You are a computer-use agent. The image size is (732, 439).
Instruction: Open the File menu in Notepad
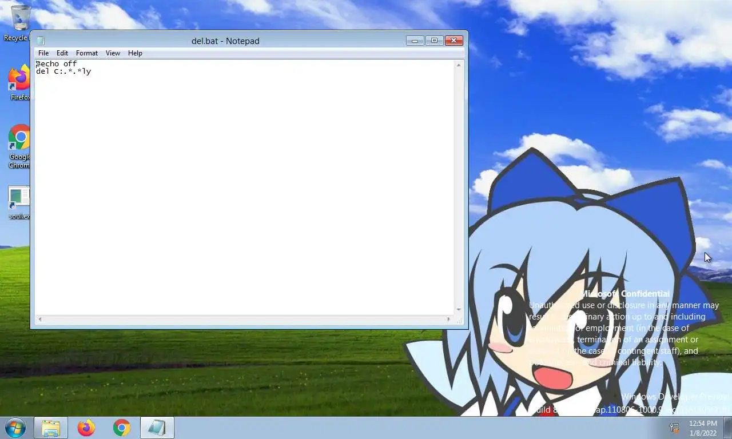tap(43, 53)
